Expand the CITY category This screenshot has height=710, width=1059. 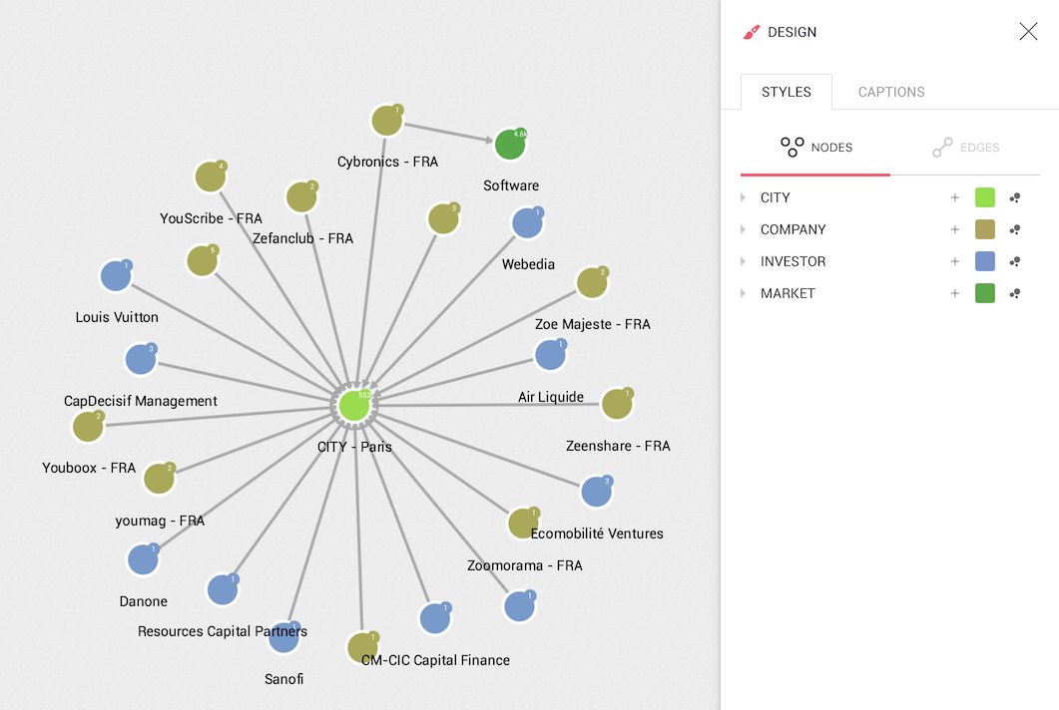[743, 197]
